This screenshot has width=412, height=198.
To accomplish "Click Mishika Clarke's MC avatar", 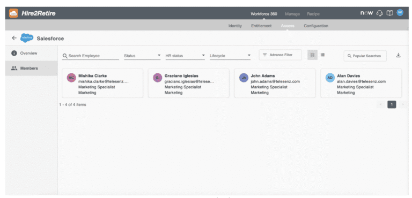I will (71, 78).
